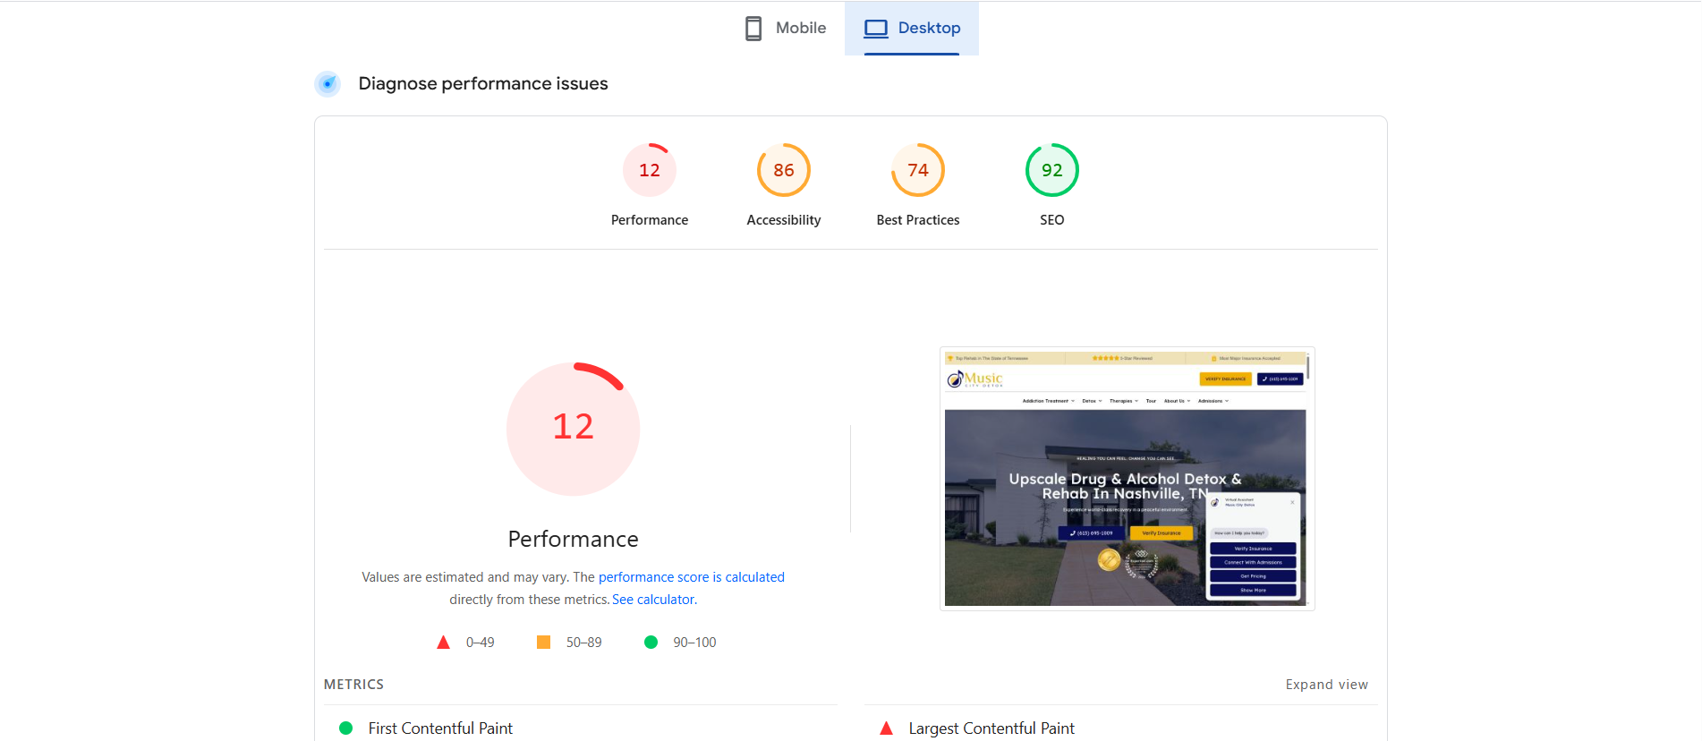Click the Accessibility score gauge 86
Image resolution: width=1702 pixels, height=741 pixels.
(x=783, y=170)
